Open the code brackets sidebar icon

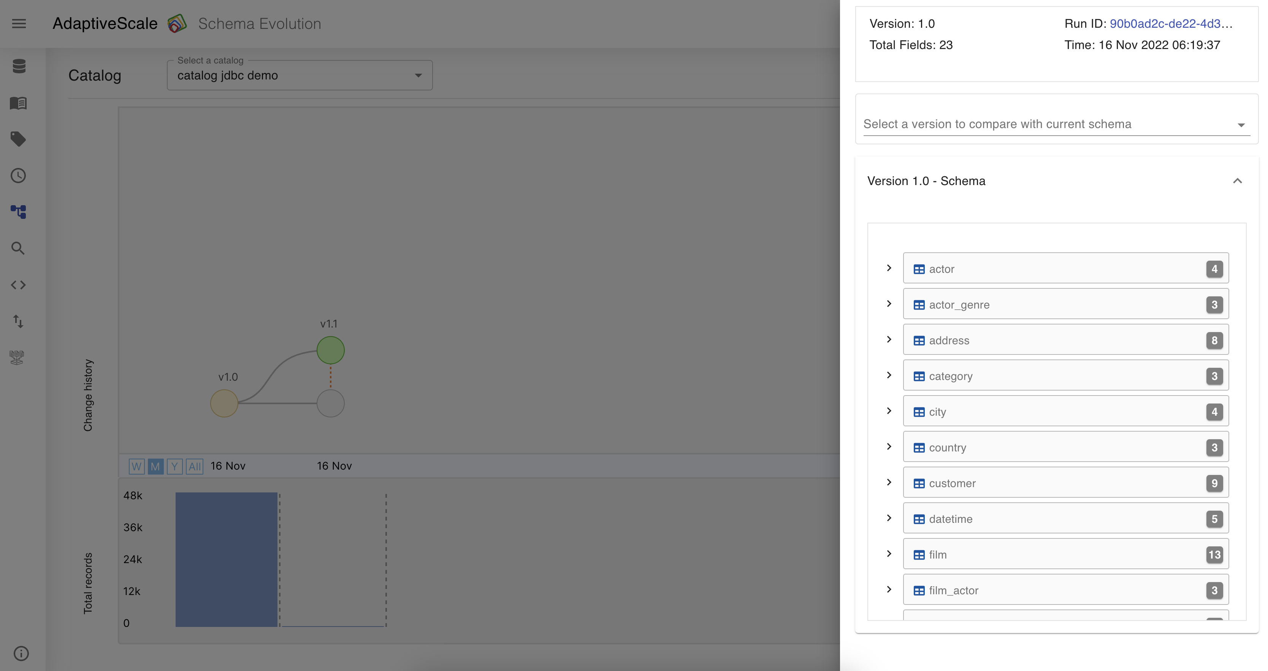click(19, 285)
